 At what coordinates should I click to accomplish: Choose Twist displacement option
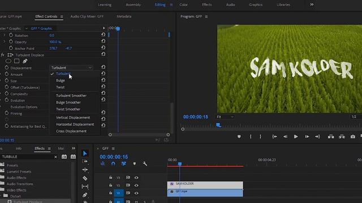[60, 87]
